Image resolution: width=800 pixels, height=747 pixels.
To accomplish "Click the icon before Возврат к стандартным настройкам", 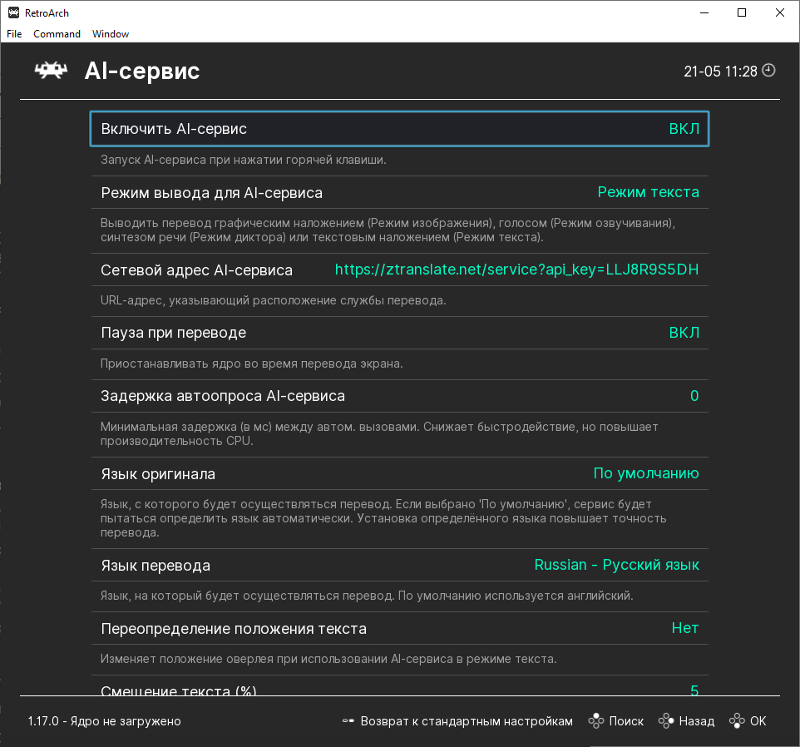I will (x=348, y=721).
